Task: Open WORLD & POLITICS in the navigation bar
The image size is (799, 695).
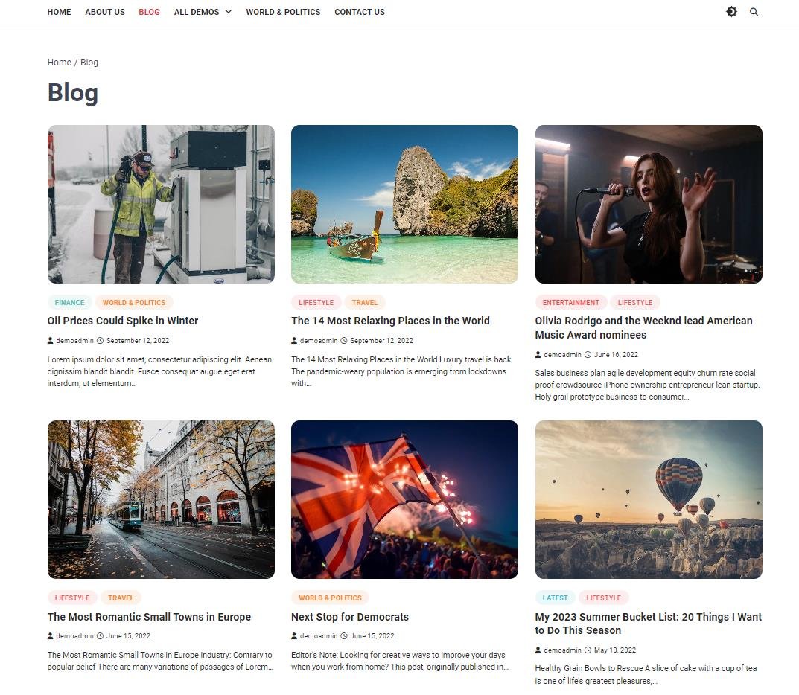Action: pos(283,12)
